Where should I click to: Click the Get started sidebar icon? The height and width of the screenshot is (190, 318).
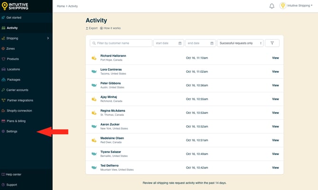point(3,17)
